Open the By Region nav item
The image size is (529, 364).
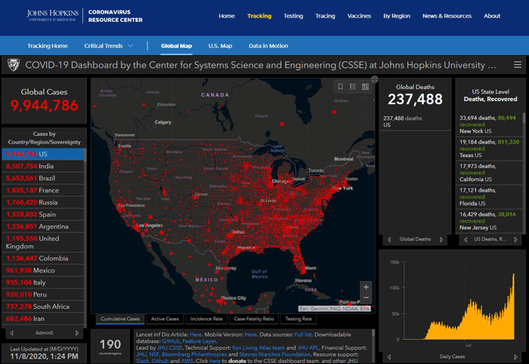click(397, 16)
